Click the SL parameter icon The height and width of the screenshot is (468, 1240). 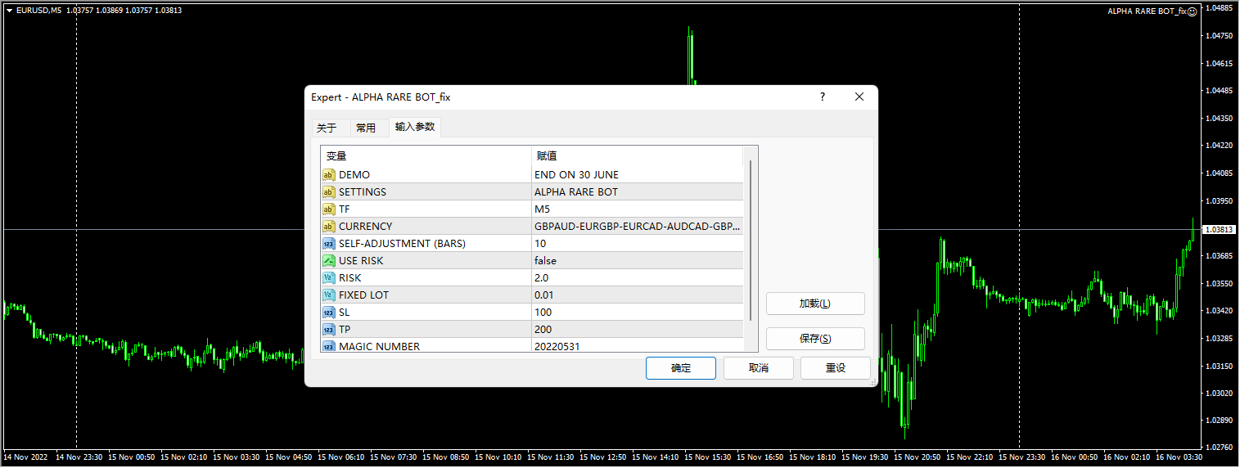coord(328,313)
